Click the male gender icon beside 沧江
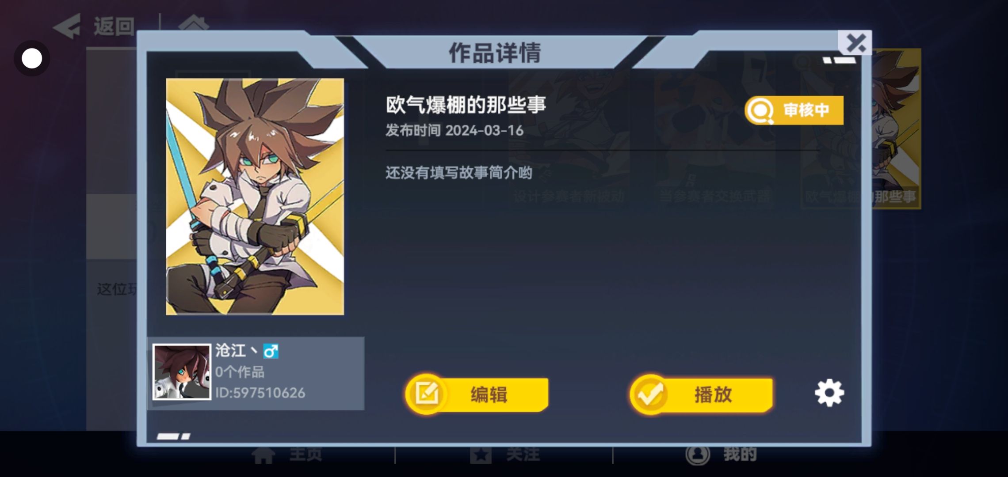 [x=271, y=352]
